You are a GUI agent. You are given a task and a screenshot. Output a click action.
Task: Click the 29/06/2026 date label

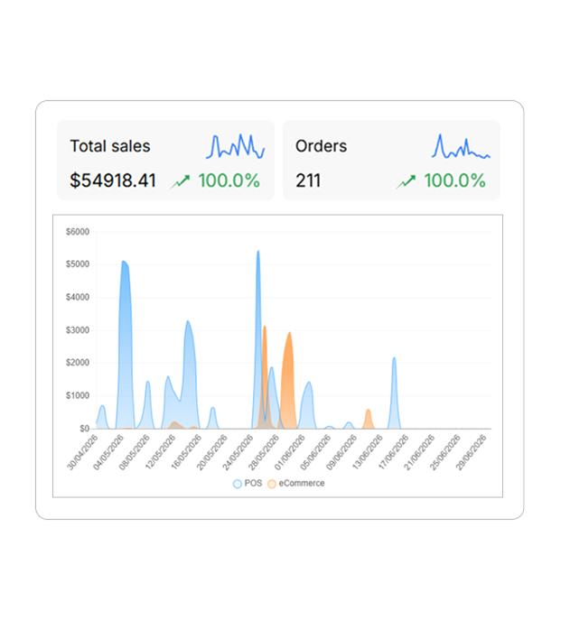[472, 452]
